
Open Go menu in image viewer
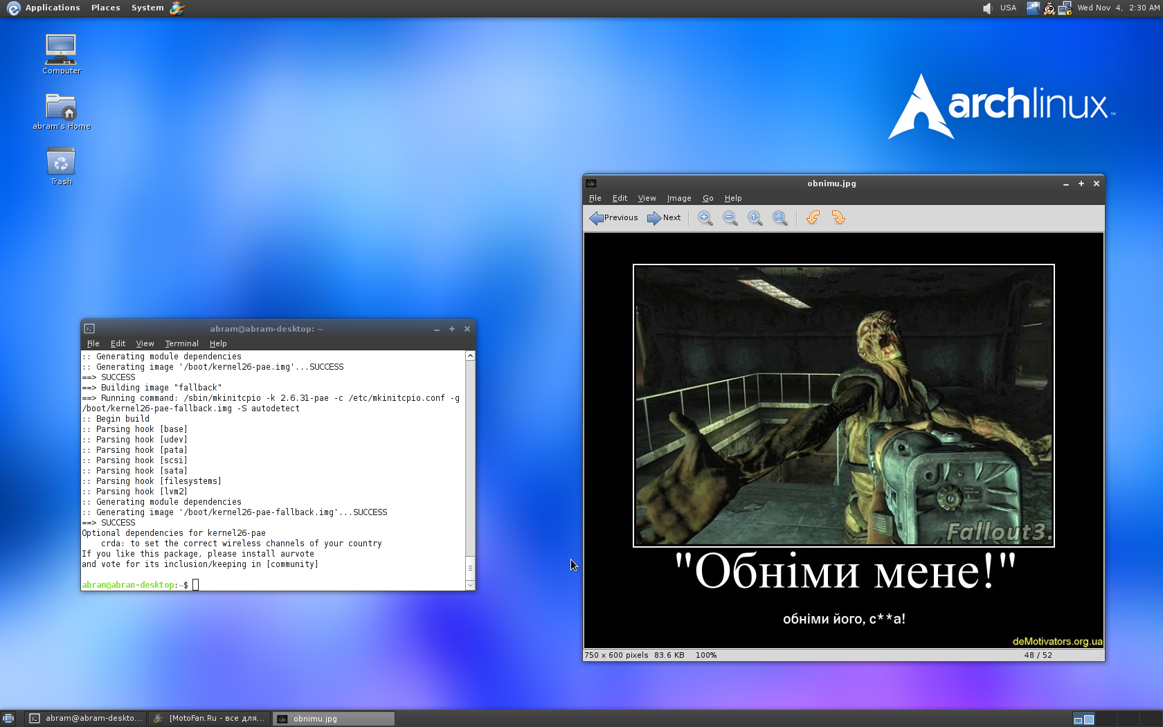[x=707, y=198]
